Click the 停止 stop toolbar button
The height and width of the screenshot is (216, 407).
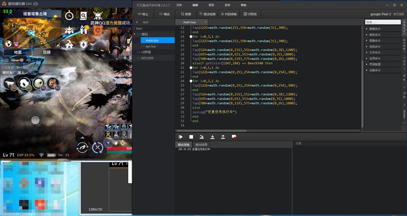click(x=143, y=14)
